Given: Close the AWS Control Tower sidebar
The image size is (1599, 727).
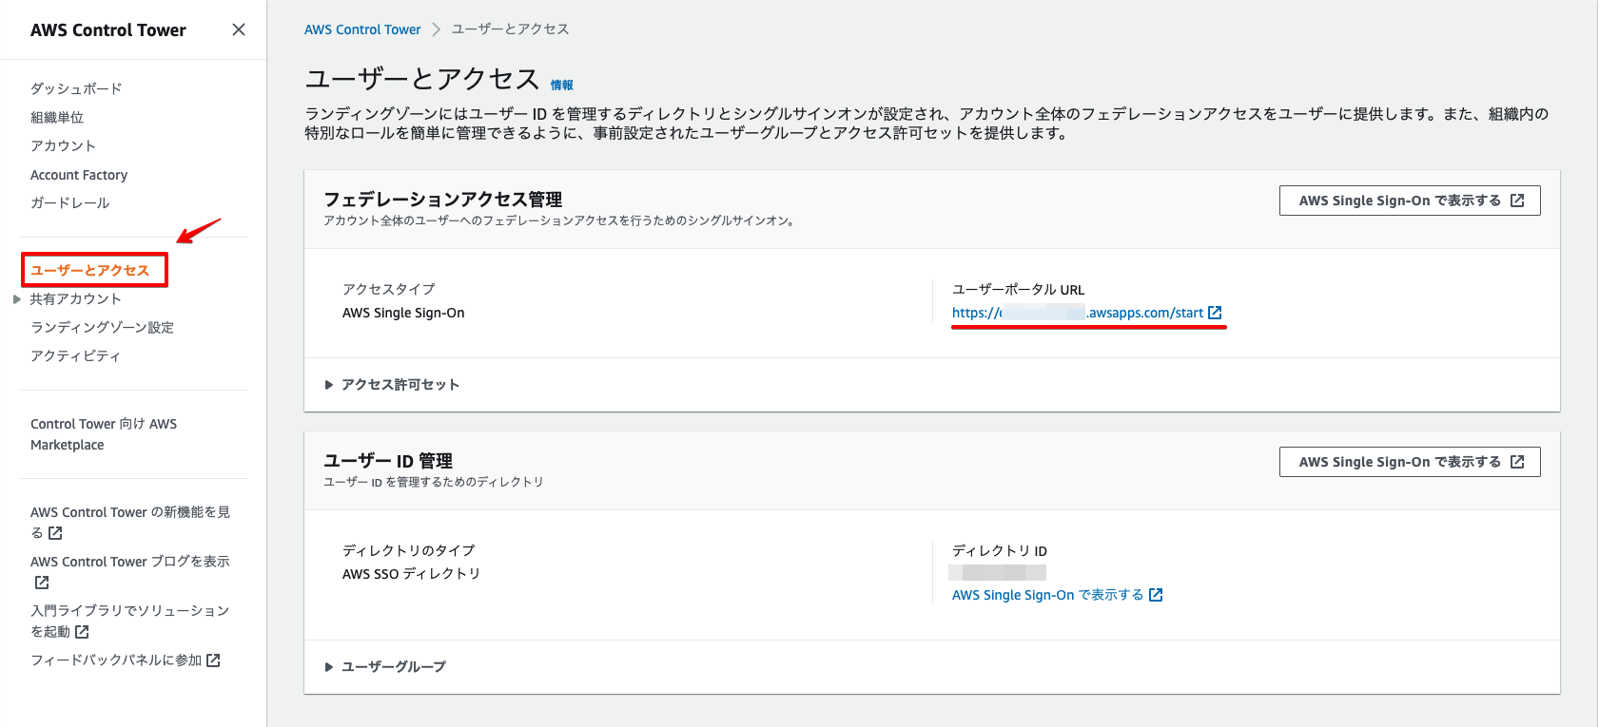Looking at the screenshot, I should pyautogui.click(x=239, y=29).
